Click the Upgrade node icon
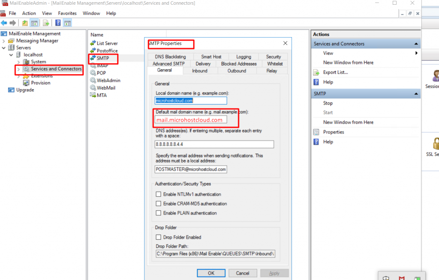Screen dimensions: 439x280 coord(11,90)
